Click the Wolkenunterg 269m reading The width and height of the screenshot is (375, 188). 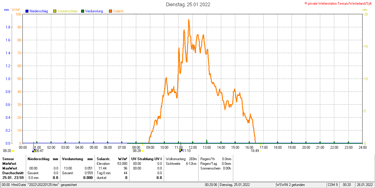click(x=181, y=159)
